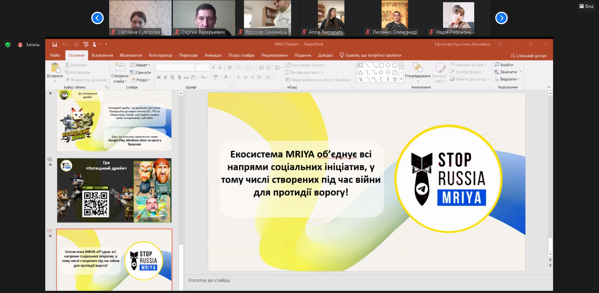This screenshot has height=293, width=599.
Task: Expand the font name combo box
Action: point(193,67)
